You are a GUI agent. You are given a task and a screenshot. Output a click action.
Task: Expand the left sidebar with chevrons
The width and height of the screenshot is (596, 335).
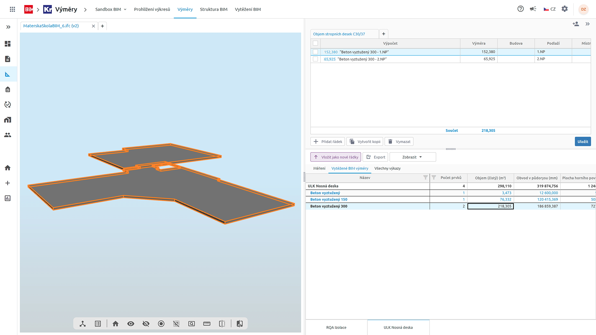click(8, 27)
